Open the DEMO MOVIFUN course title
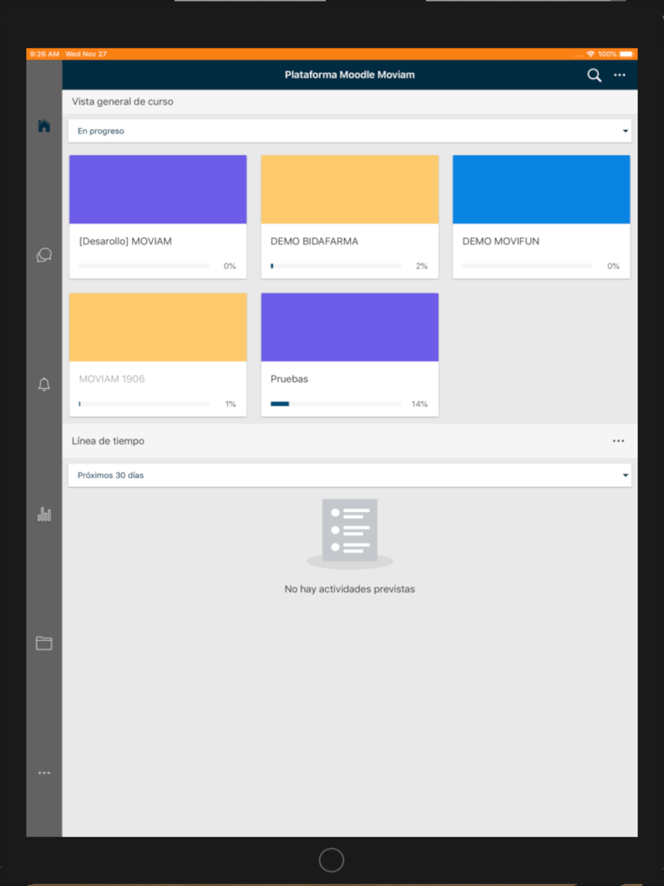The image size is (664, 886). 501,241
